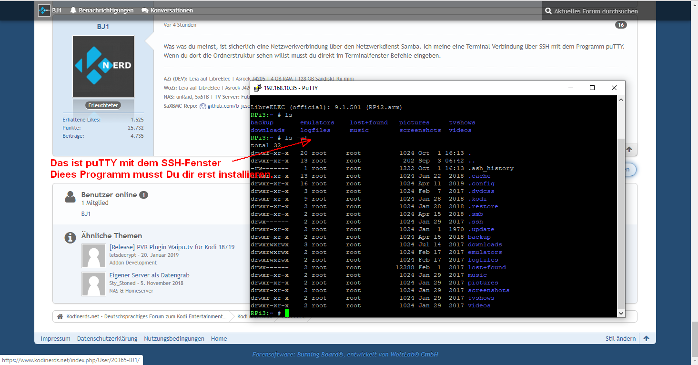Viewport: 698px width, 365px height.
Task: Click Sty_Stoned's avatar thumbnail
Action: [x=94, y=284]
